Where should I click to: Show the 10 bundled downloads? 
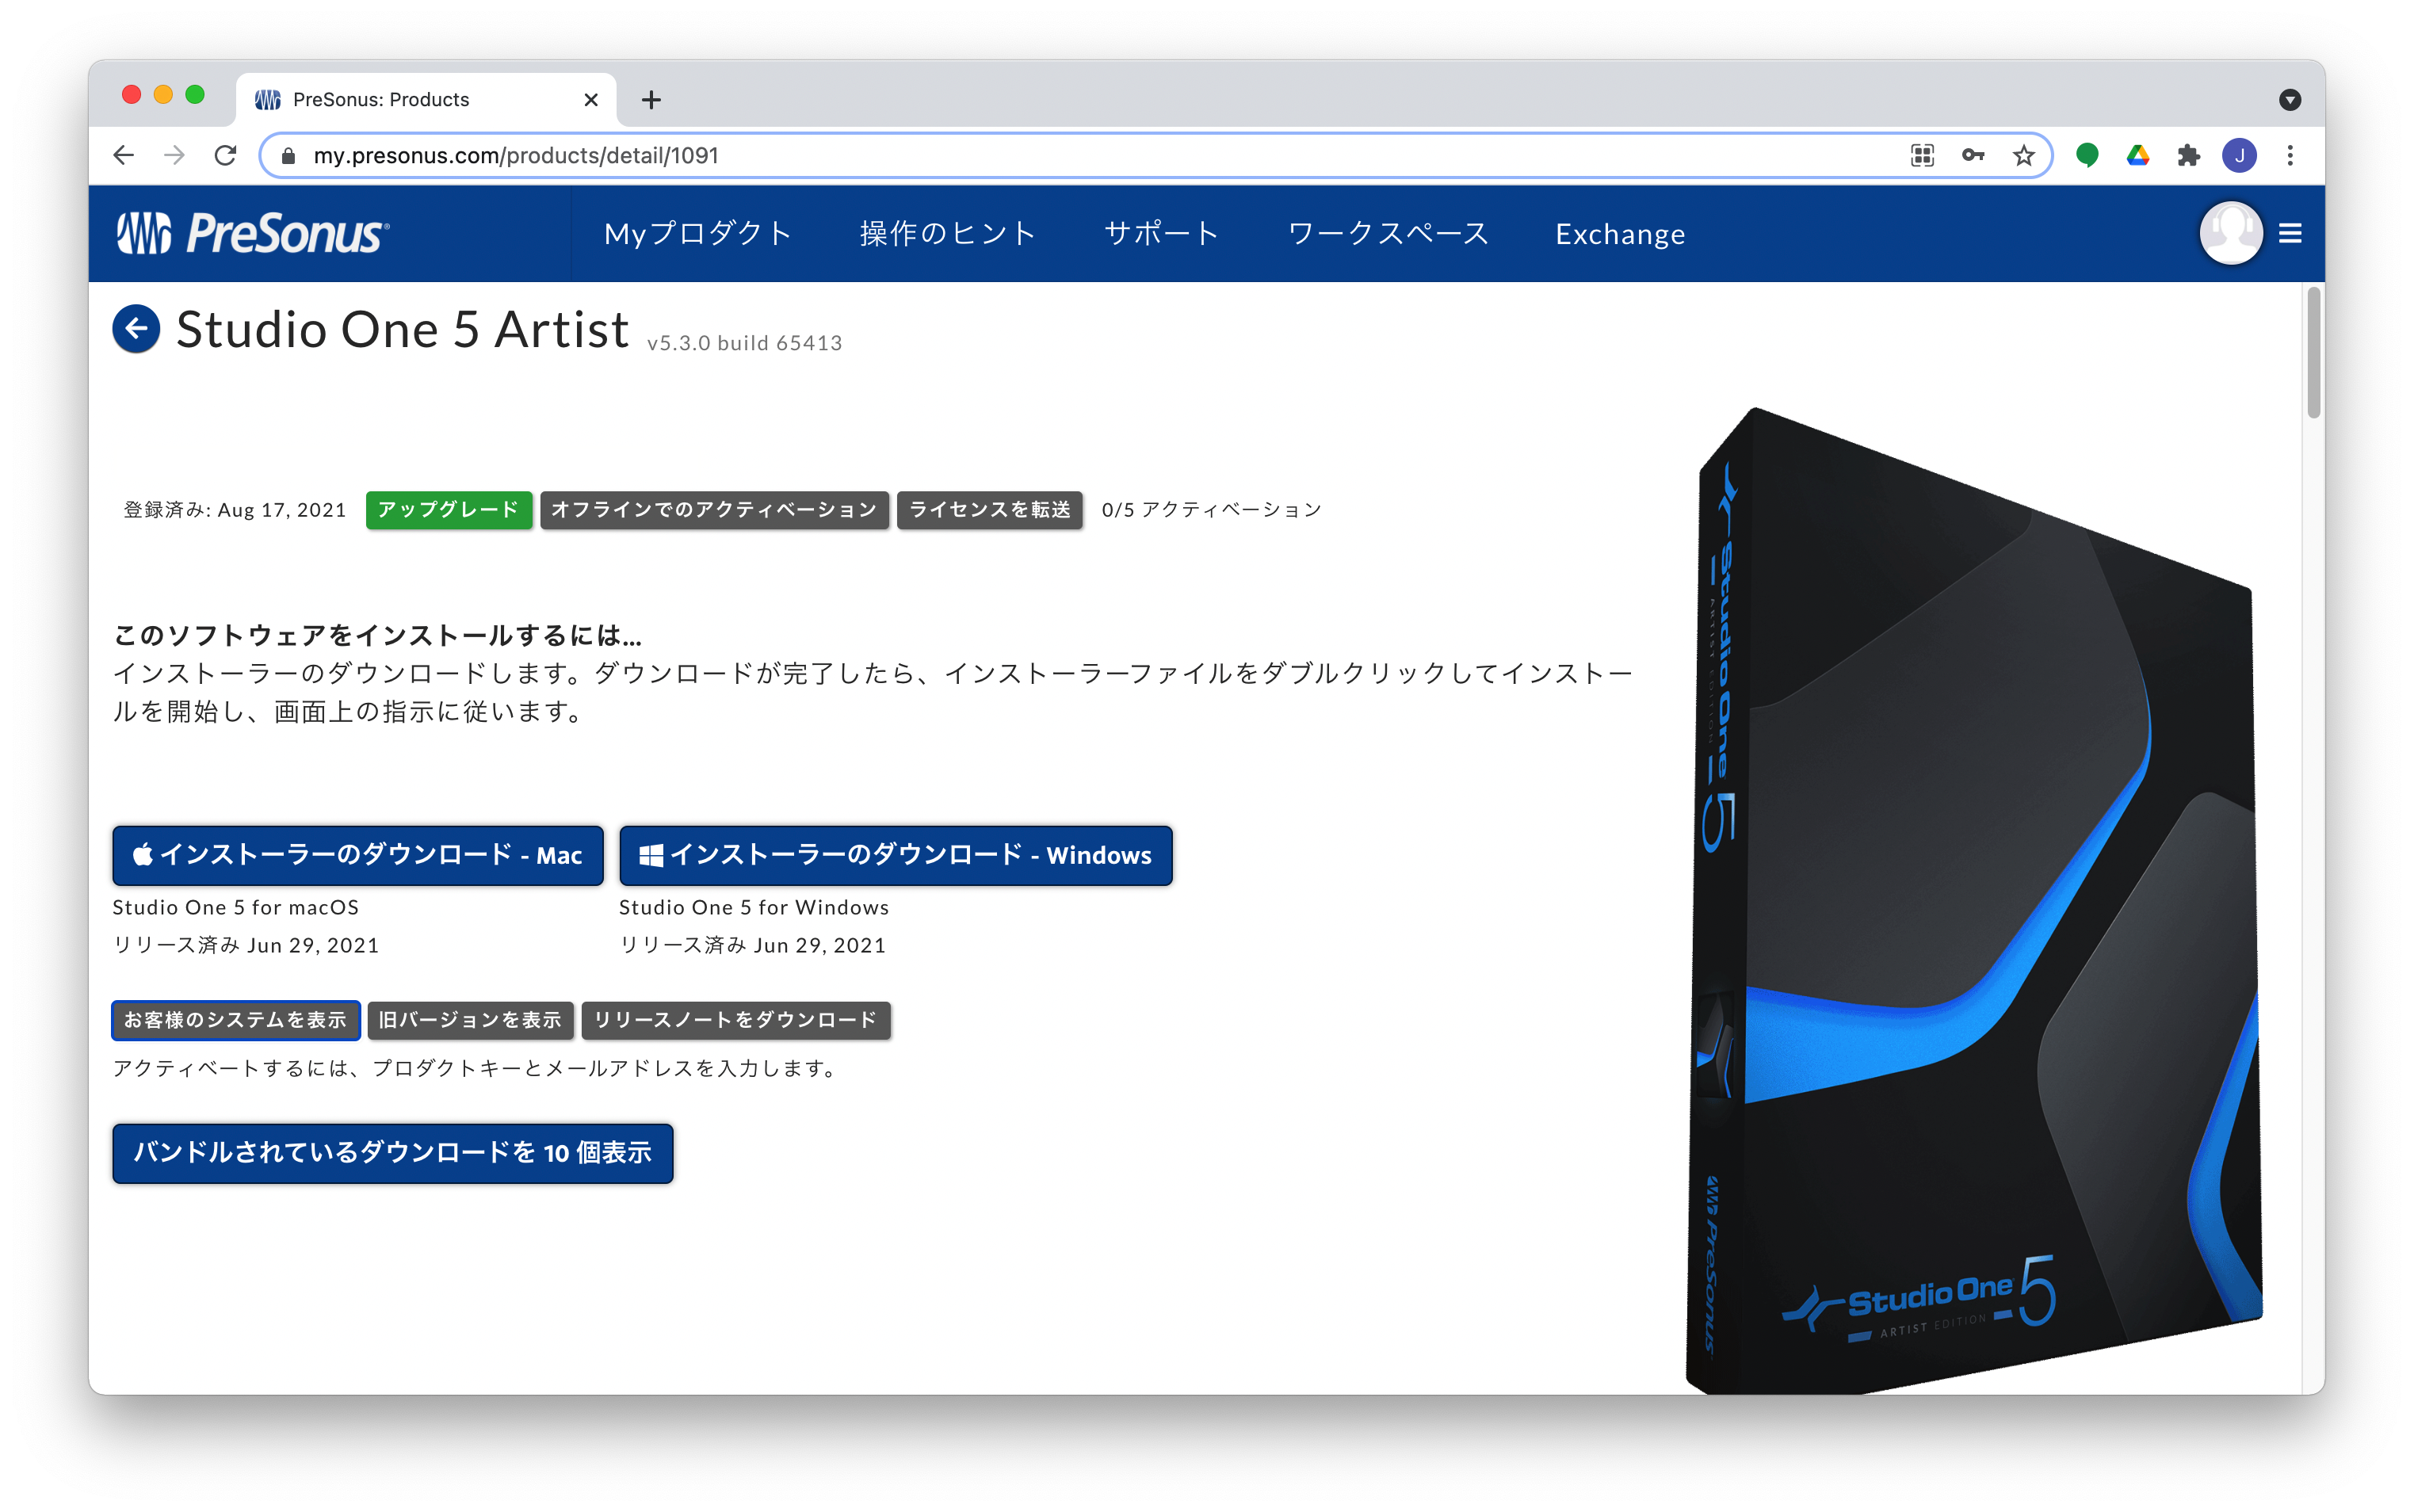pyautogui.click(x=393, y=1153)
